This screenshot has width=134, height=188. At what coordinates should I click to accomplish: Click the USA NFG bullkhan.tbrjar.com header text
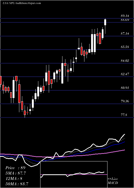(22, 3)
